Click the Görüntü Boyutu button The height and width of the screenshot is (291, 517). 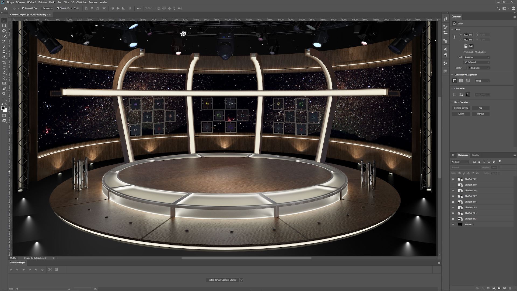click(461, 108)
